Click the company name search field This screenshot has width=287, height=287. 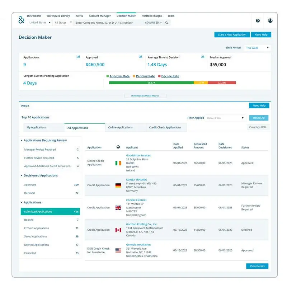click(x=108, y=23)
